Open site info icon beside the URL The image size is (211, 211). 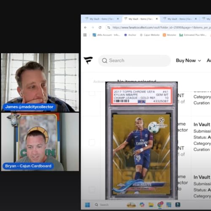click(x=109, y=27)
